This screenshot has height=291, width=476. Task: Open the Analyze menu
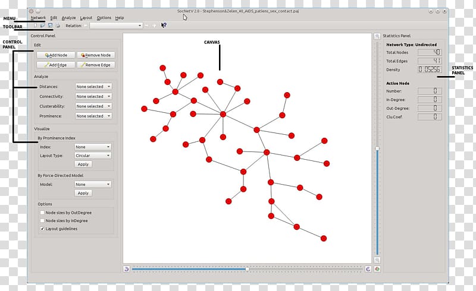(68, 18)
